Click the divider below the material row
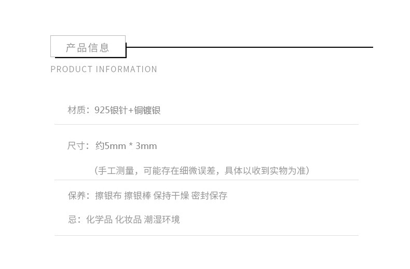The height and width of the screenshot is (269, 410). click(x=206, y=125)
